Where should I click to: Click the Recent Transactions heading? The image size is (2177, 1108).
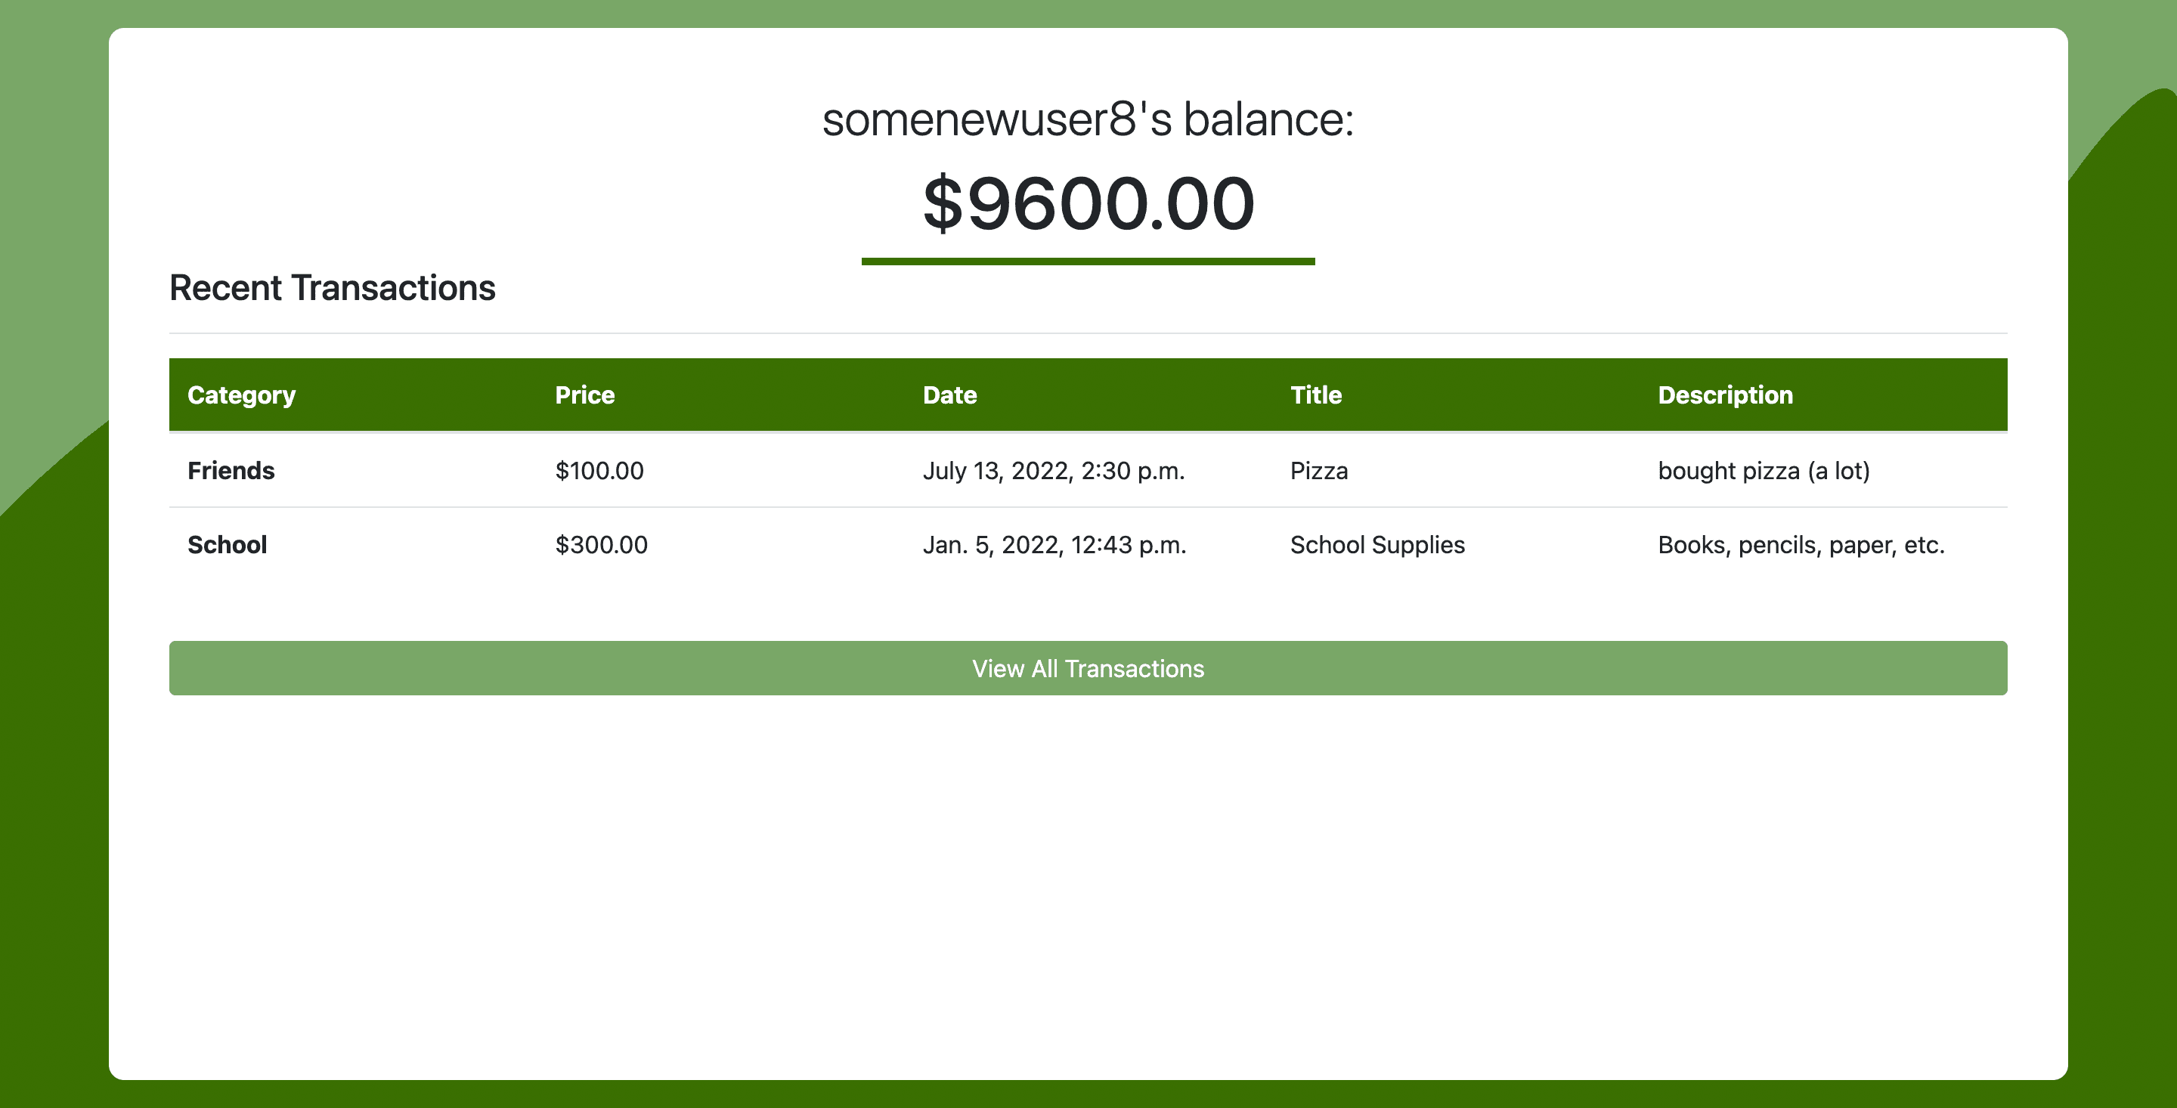333,287
